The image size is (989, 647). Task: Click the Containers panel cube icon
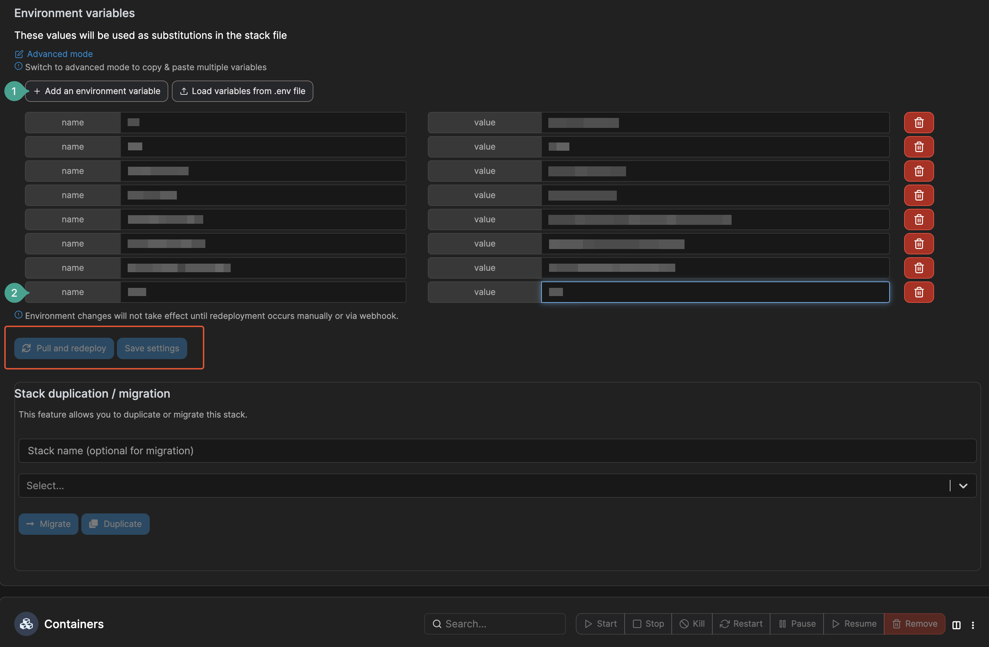tap(25, 624)
